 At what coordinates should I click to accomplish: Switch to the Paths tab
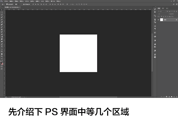[x=167, y=9]
